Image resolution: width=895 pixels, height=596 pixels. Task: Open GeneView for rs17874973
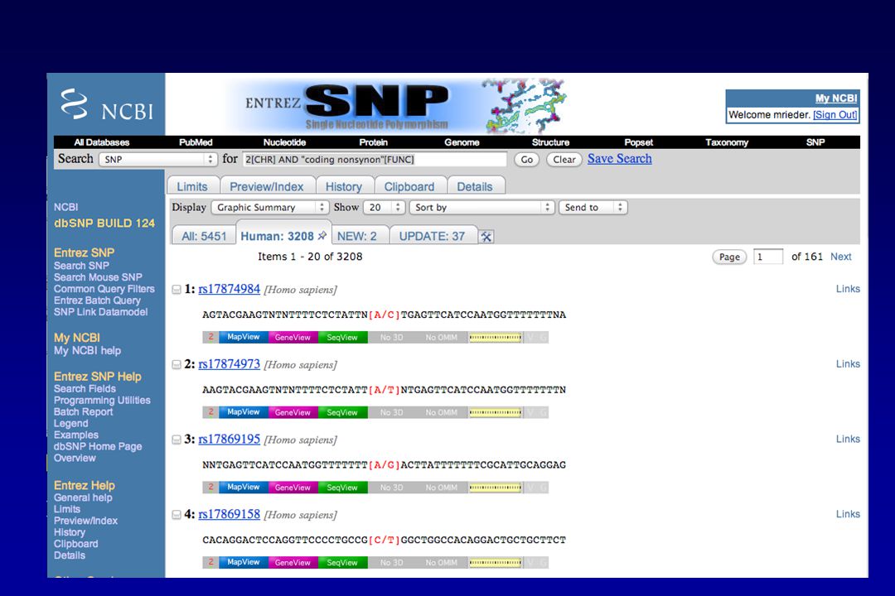[x=293, y=412]
